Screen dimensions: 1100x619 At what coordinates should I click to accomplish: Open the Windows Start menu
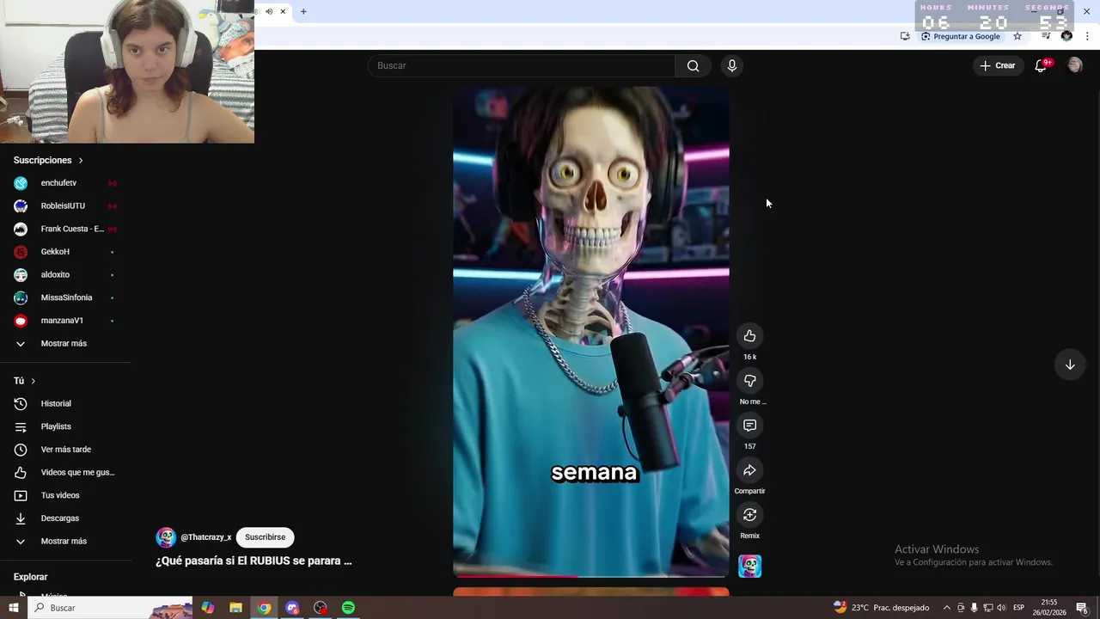click(x=14, y=608)
